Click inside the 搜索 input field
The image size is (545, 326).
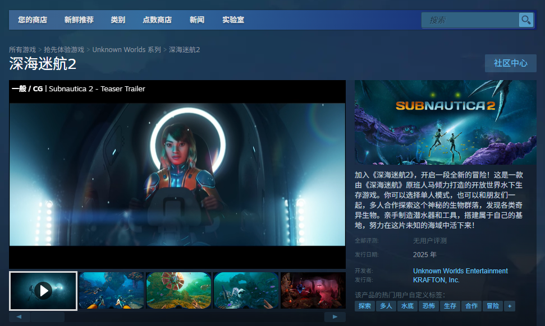[471, 20]
